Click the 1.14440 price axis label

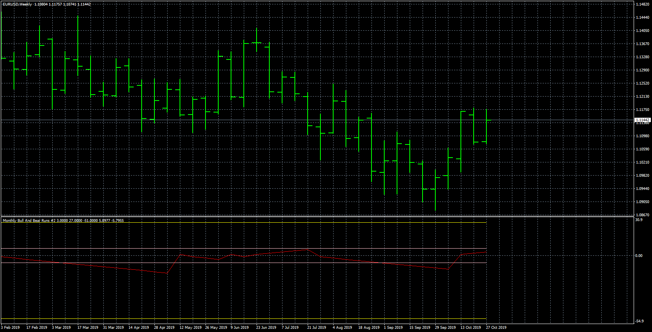pyautogui.click(x=642, y=18)
